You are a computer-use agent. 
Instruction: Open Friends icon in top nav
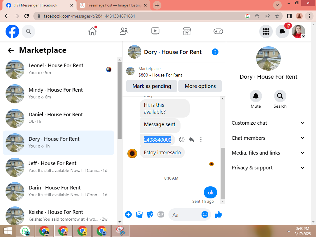(124, 31)
